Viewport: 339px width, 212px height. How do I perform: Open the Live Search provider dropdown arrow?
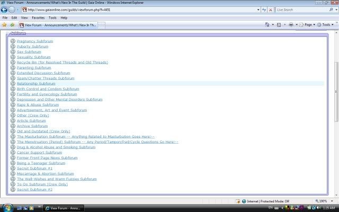336,10
